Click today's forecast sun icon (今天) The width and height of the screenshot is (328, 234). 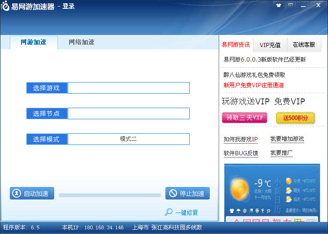[x=289, y=181]
